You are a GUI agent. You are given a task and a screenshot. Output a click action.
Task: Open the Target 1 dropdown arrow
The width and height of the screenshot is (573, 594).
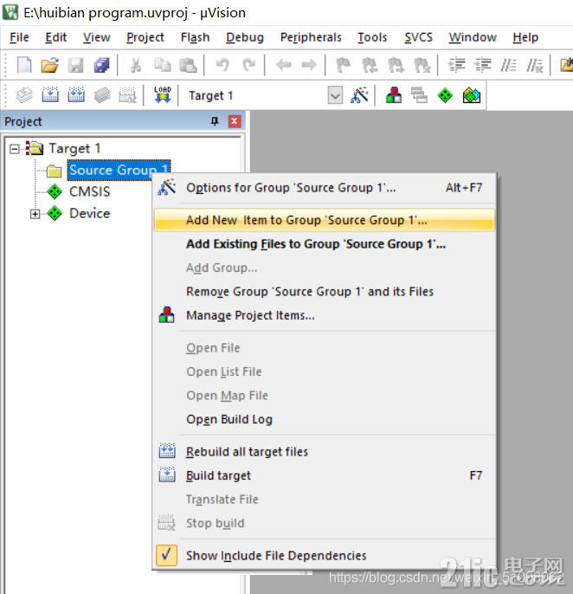click(335, 95)
